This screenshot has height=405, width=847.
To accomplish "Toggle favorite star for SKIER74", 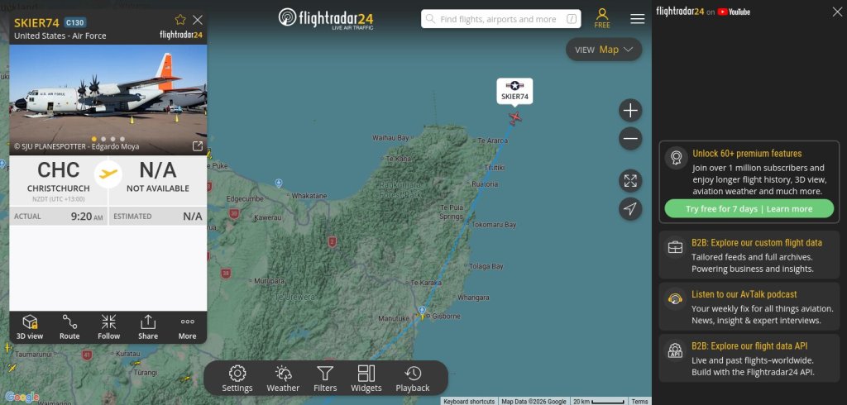I will tap(180, 20).
